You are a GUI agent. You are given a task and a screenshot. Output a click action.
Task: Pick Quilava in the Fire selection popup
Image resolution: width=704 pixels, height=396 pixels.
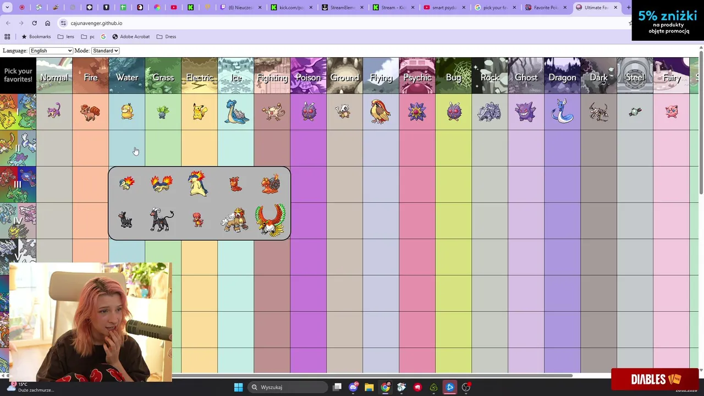coord(162,184)
